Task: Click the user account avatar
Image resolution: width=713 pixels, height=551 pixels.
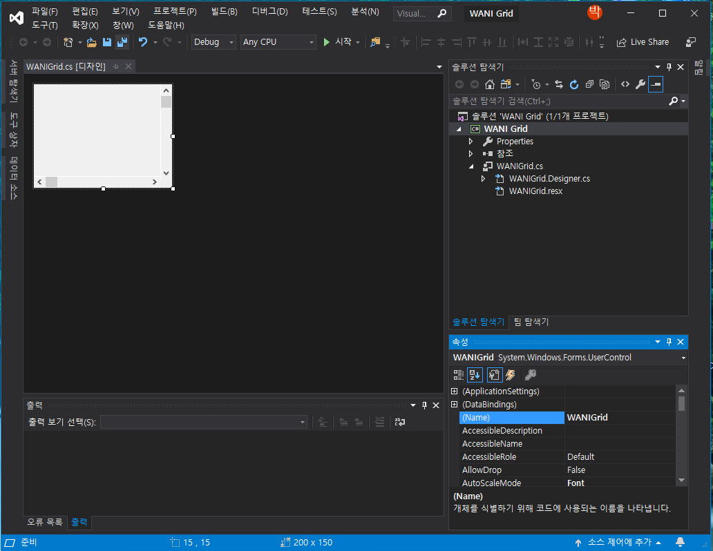Action: [x=595, y=12]
